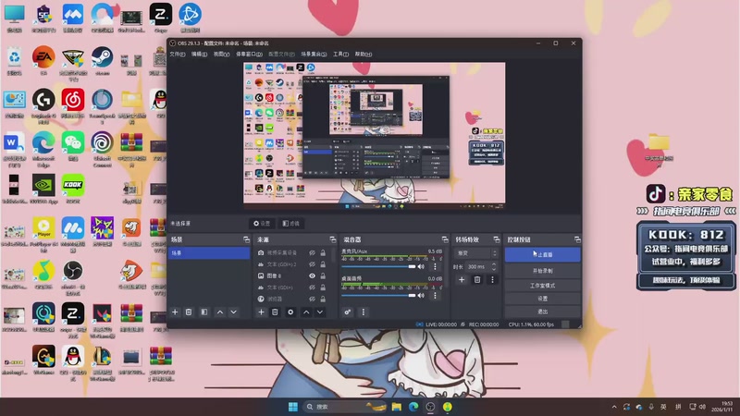The width and height of the screenshot is (740, 416).
Task: Click 设置 button in 控制按钮 panel
Action: [543, 299]
